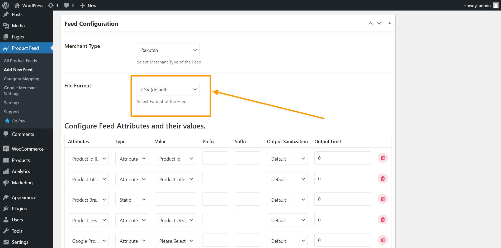501x248 pixels.
Task: Select the Media sidebar icon
Action: pyautogui.click(x=6, y=26)
